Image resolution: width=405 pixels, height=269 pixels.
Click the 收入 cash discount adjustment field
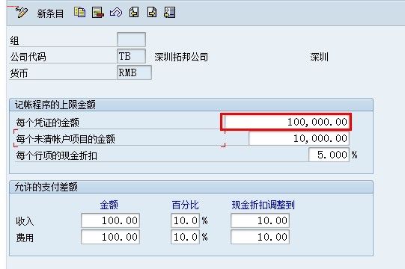click(260, 220)
